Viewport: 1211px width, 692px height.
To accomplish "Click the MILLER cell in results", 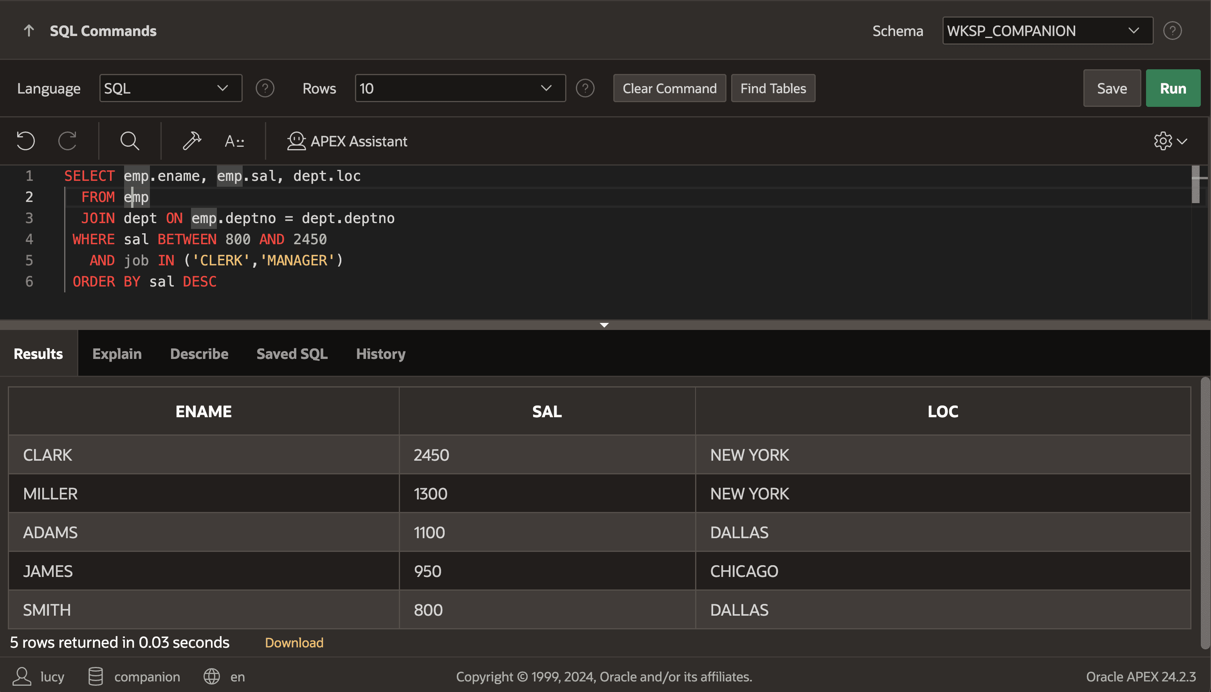I will [x=204, y=494].
